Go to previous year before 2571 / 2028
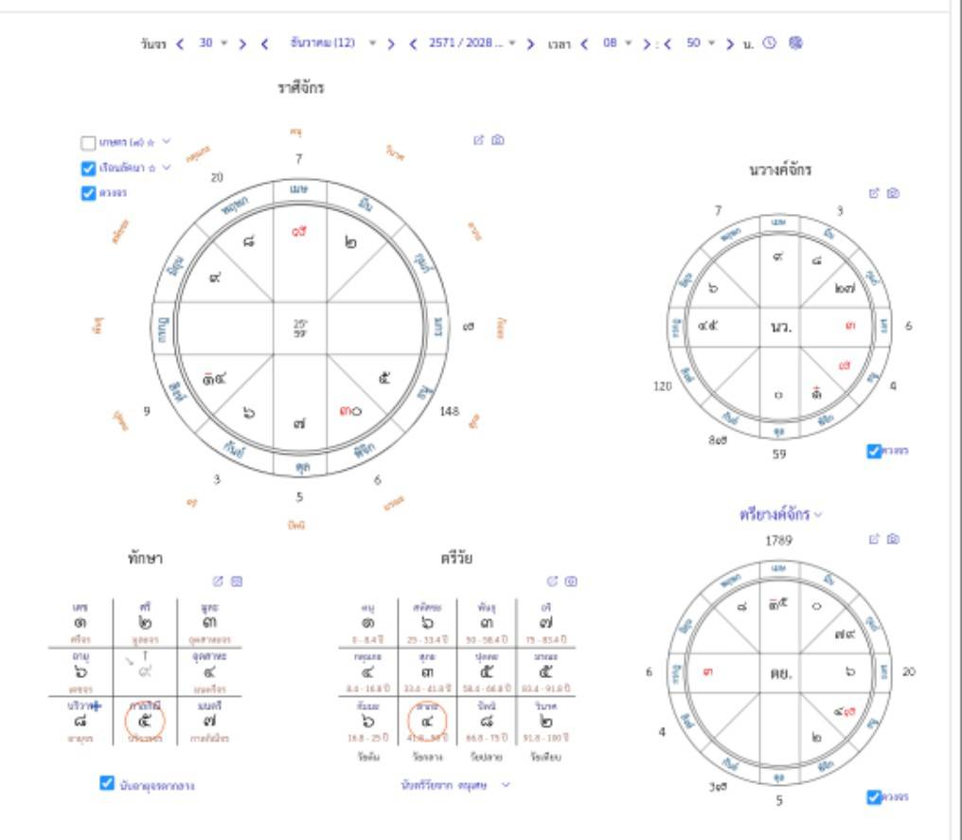Viewport: 962px width, 840px height. 413,44
